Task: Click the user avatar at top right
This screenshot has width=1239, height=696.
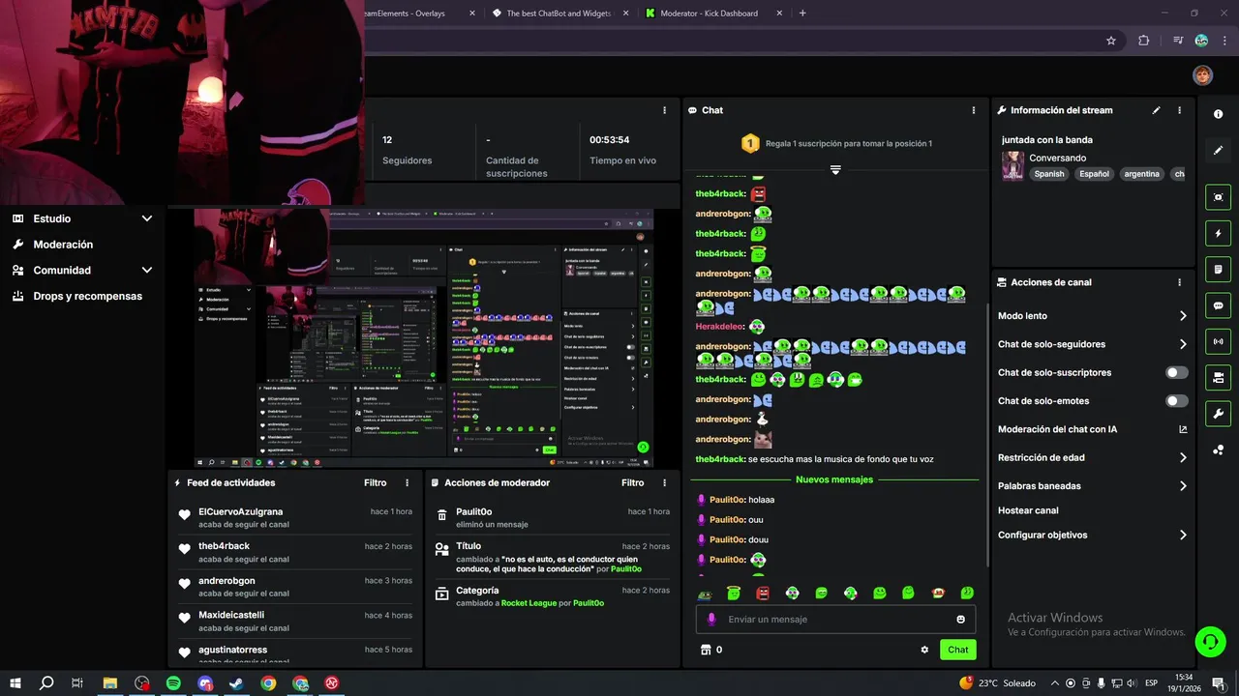Action: click(x=1202, y=75)
